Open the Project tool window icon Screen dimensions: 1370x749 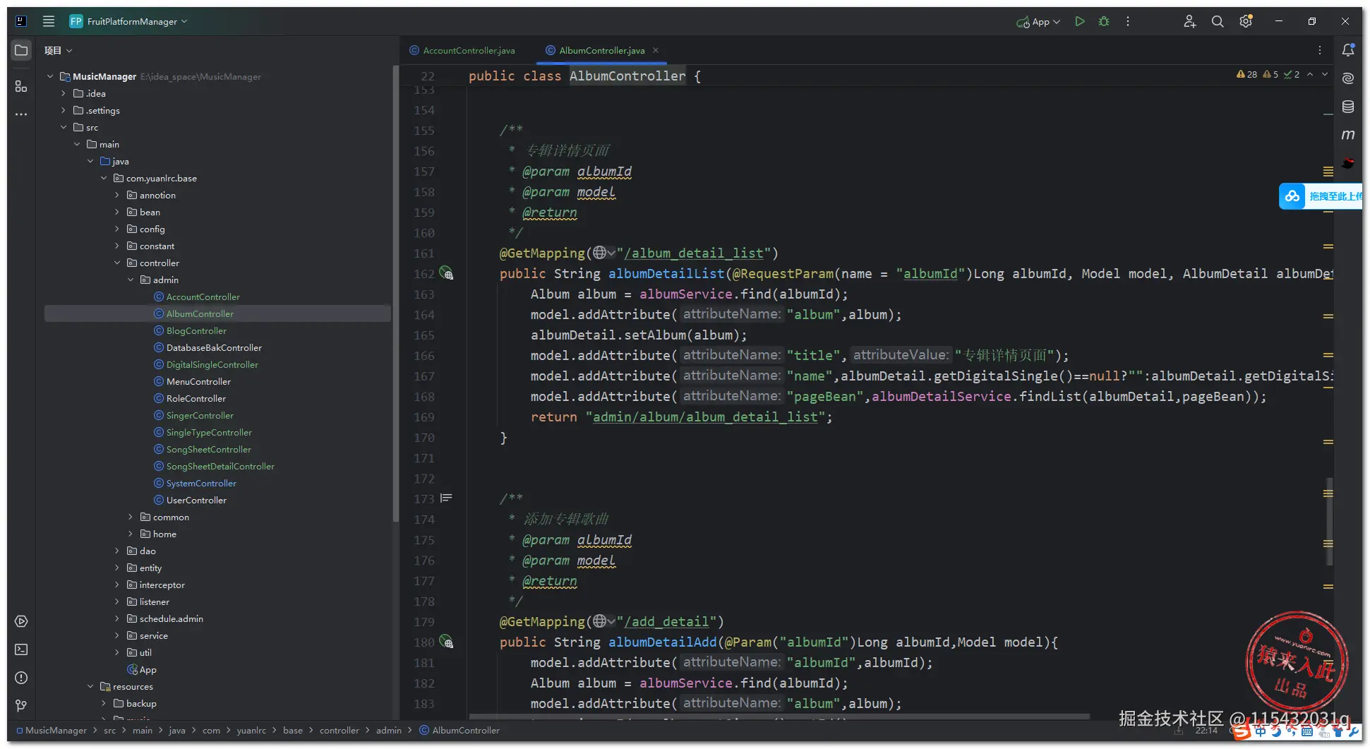(21, 50)
